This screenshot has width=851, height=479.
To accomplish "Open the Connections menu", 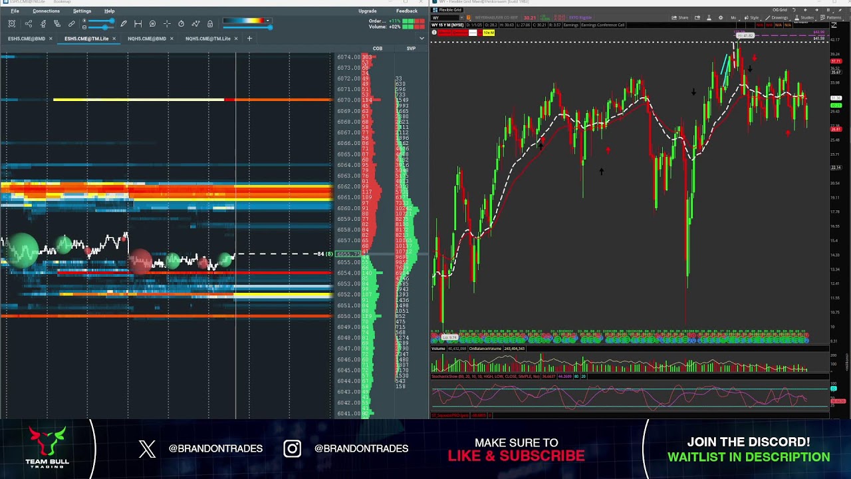I will click(x=46, y=11).
